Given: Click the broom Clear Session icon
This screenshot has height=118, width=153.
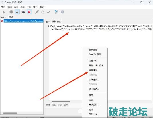Looking at the screenshot, I should (3, 12).
